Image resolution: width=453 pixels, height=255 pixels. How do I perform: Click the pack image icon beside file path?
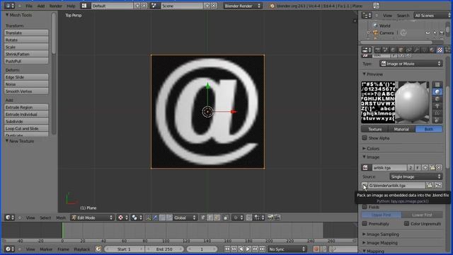pyautogui.click(x=365, y=186)
